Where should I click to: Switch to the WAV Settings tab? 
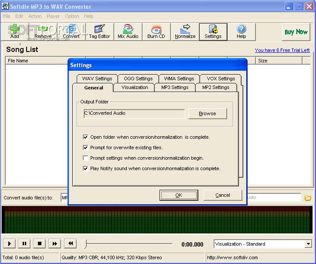pos(97,79)
